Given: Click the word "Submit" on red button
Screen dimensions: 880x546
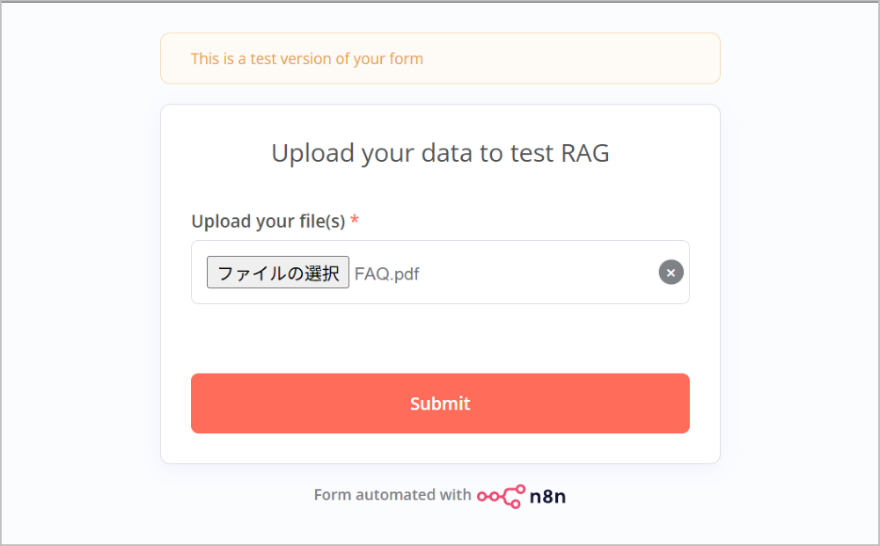Looking at the screenshot, I should 440,404.
